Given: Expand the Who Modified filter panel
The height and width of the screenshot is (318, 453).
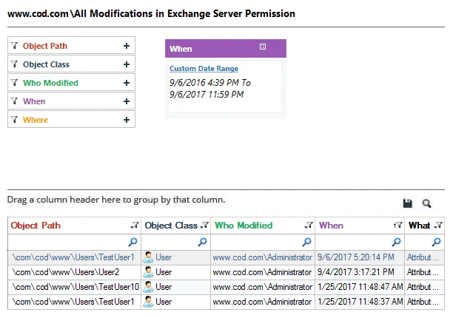Looking at the screenshot, I should 127,83.
